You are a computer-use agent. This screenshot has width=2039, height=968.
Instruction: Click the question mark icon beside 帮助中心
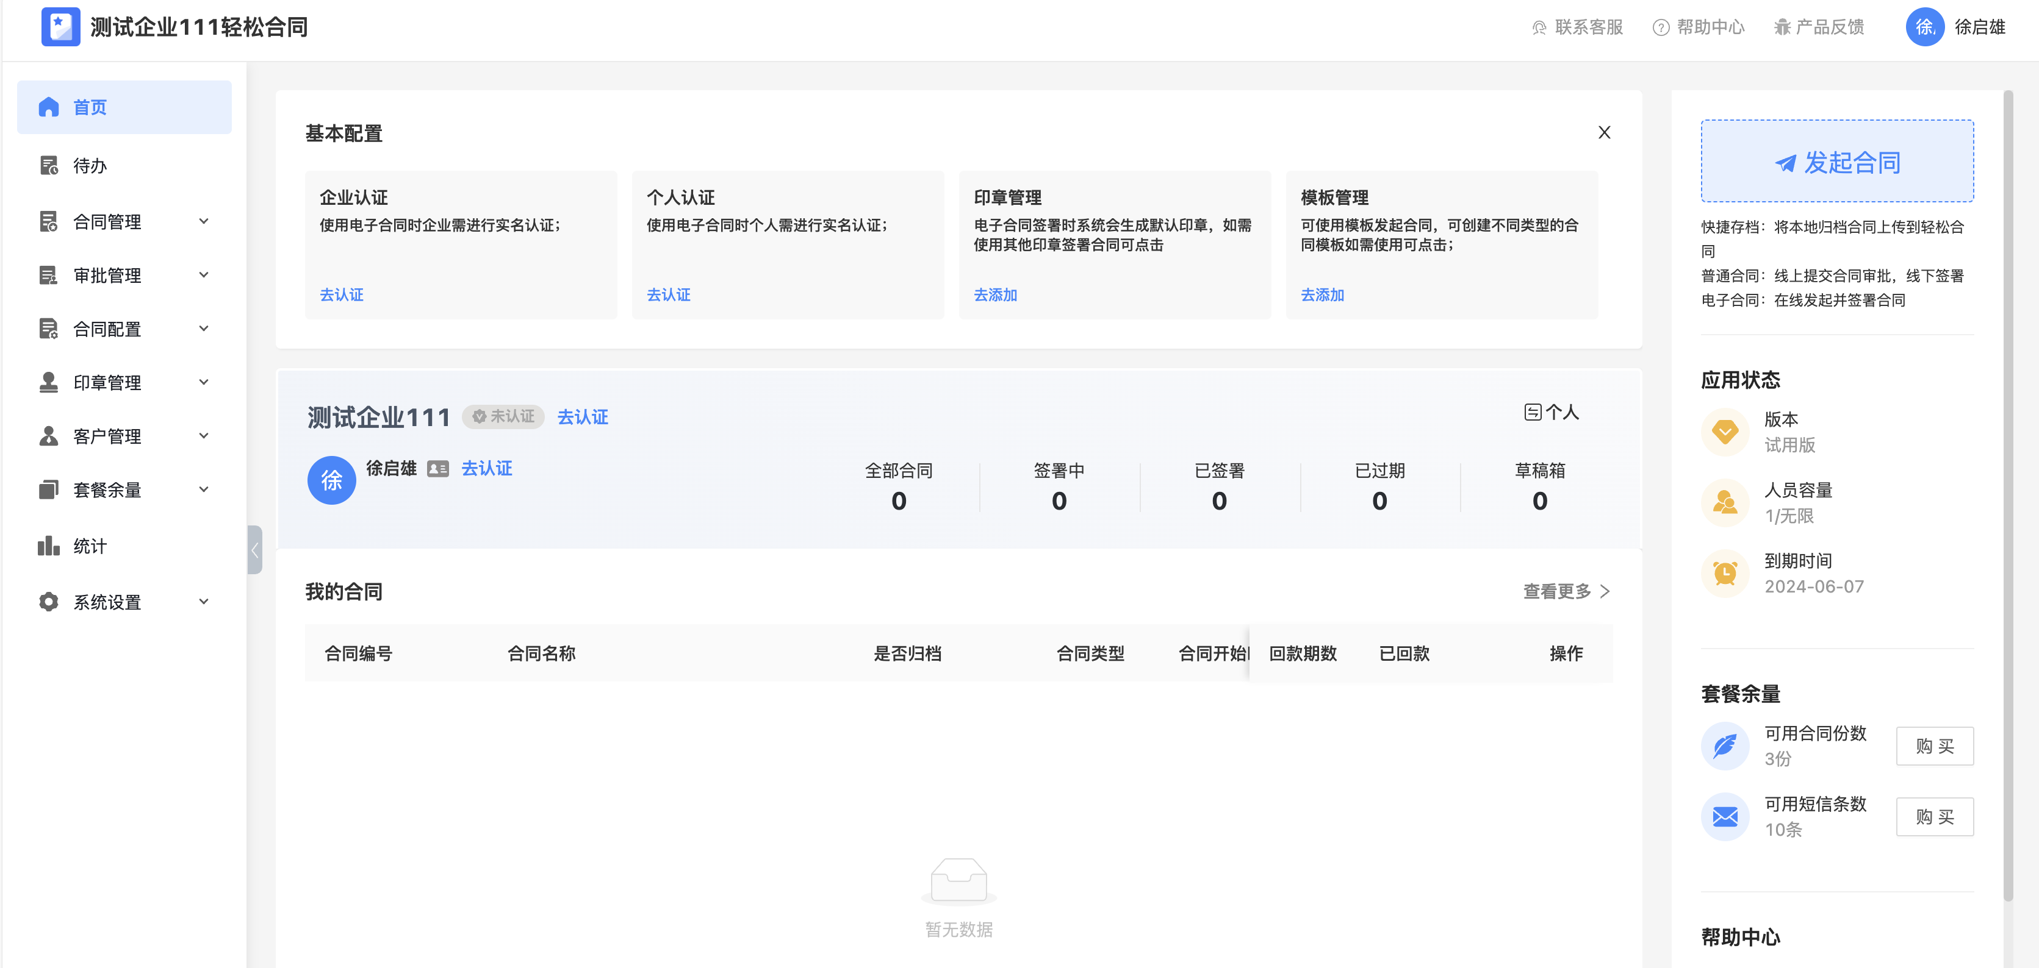(1661, 27)
